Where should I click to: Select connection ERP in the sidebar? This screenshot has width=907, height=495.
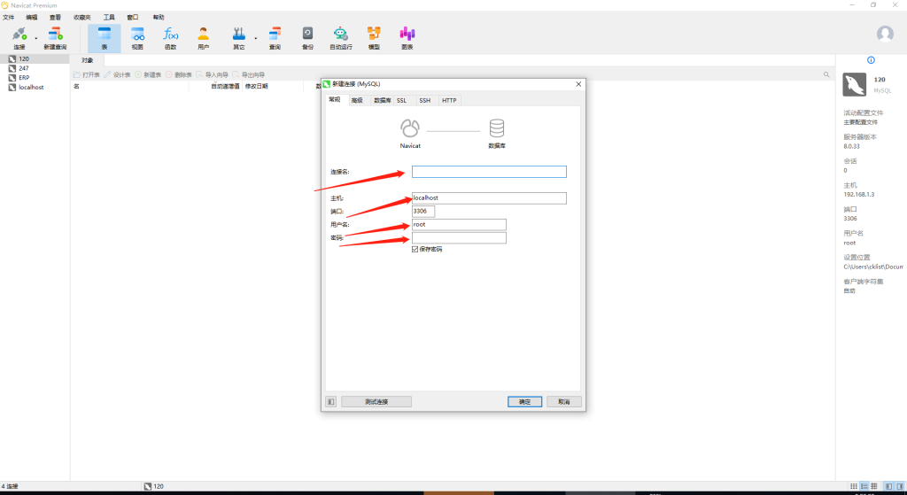click(35, 78)
